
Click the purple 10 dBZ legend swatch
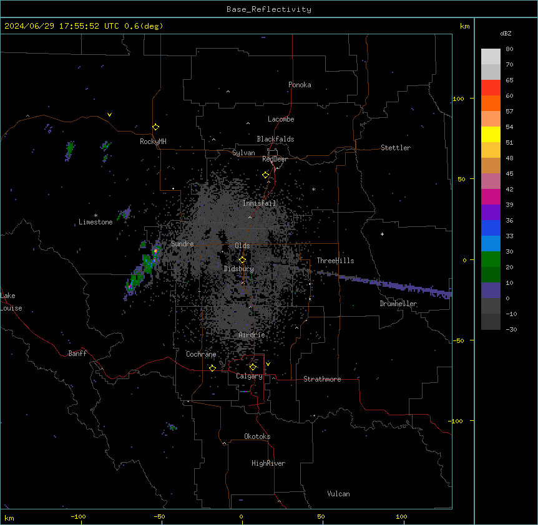pyautogui.click(x=491, y=291)
